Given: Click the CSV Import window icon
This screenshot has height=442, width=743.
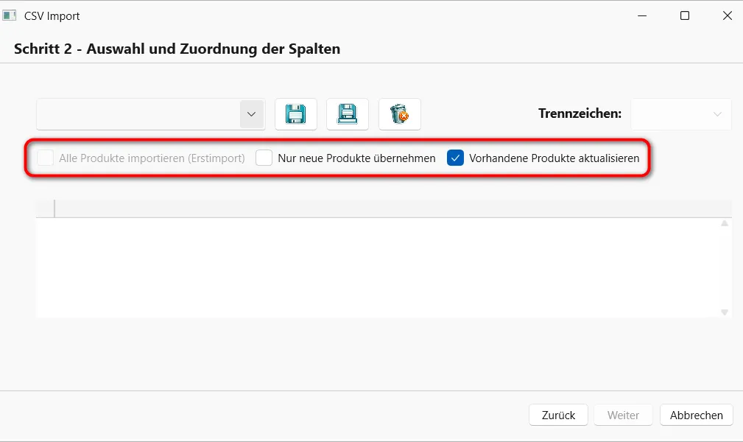Looking at the screenshot, I should 10,15.
